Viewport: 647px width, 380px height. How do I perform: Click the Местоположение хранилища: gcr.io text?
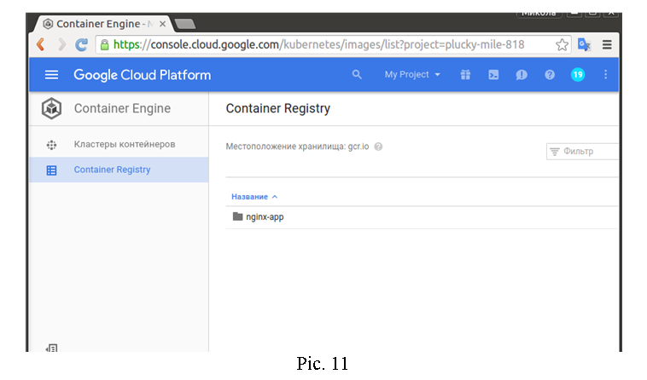tap(297, 147)
